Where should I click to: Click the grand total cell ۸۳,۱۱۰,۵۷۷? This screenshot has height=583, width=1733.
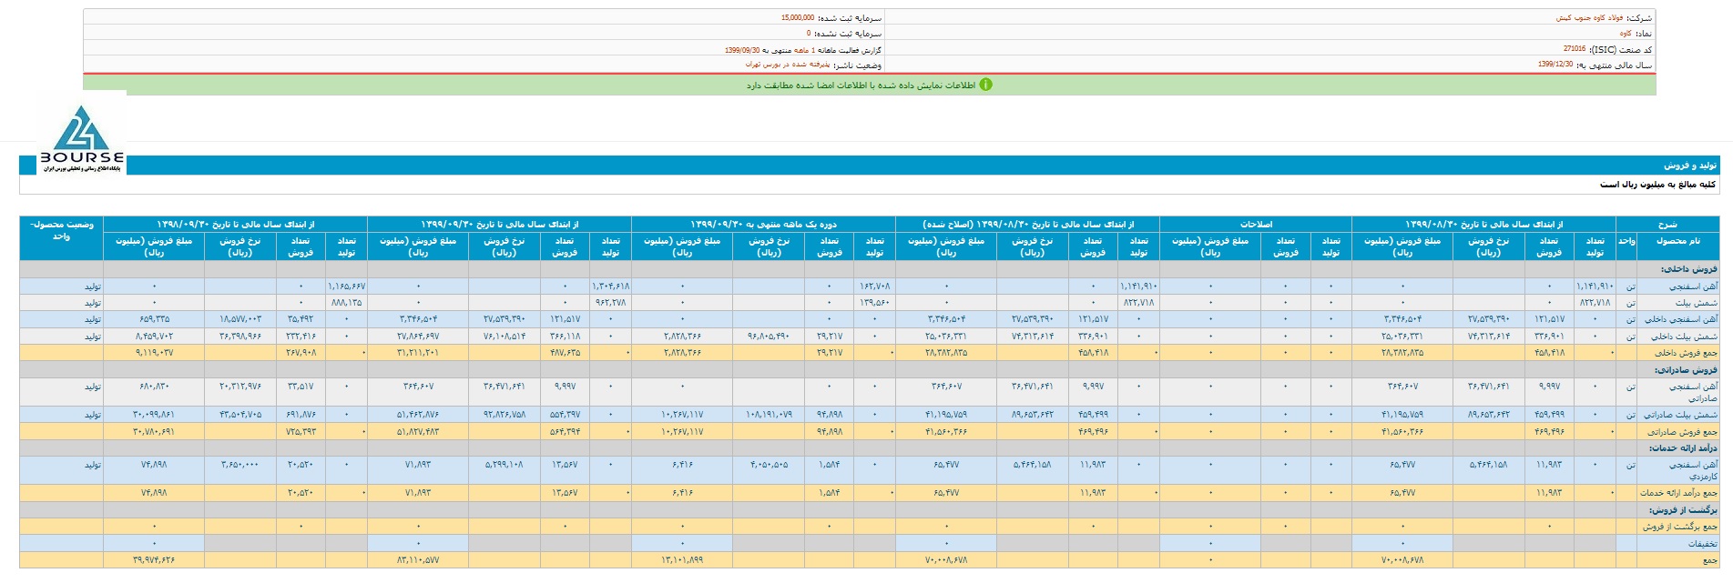pos(418,560)
